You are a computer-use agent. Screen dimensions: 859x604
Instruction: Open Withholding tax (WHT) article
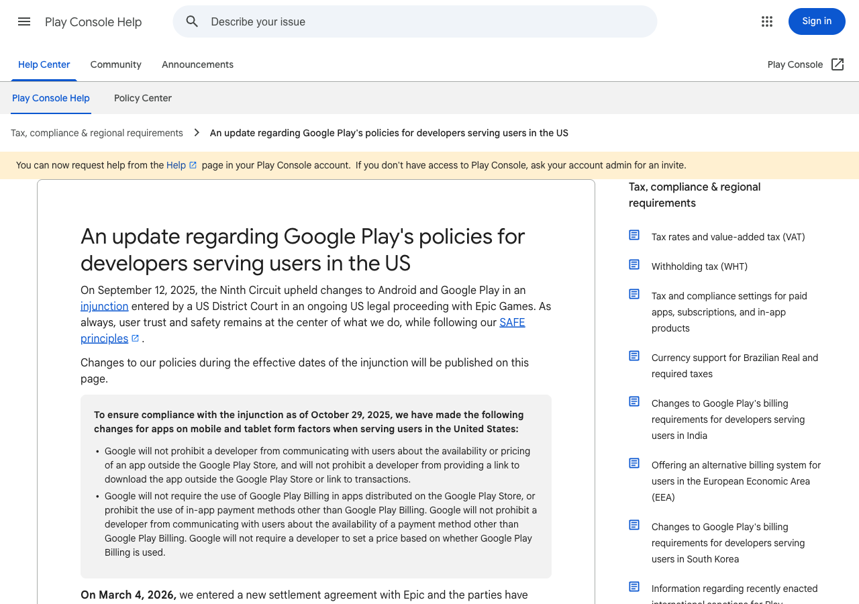click(699, 266)
